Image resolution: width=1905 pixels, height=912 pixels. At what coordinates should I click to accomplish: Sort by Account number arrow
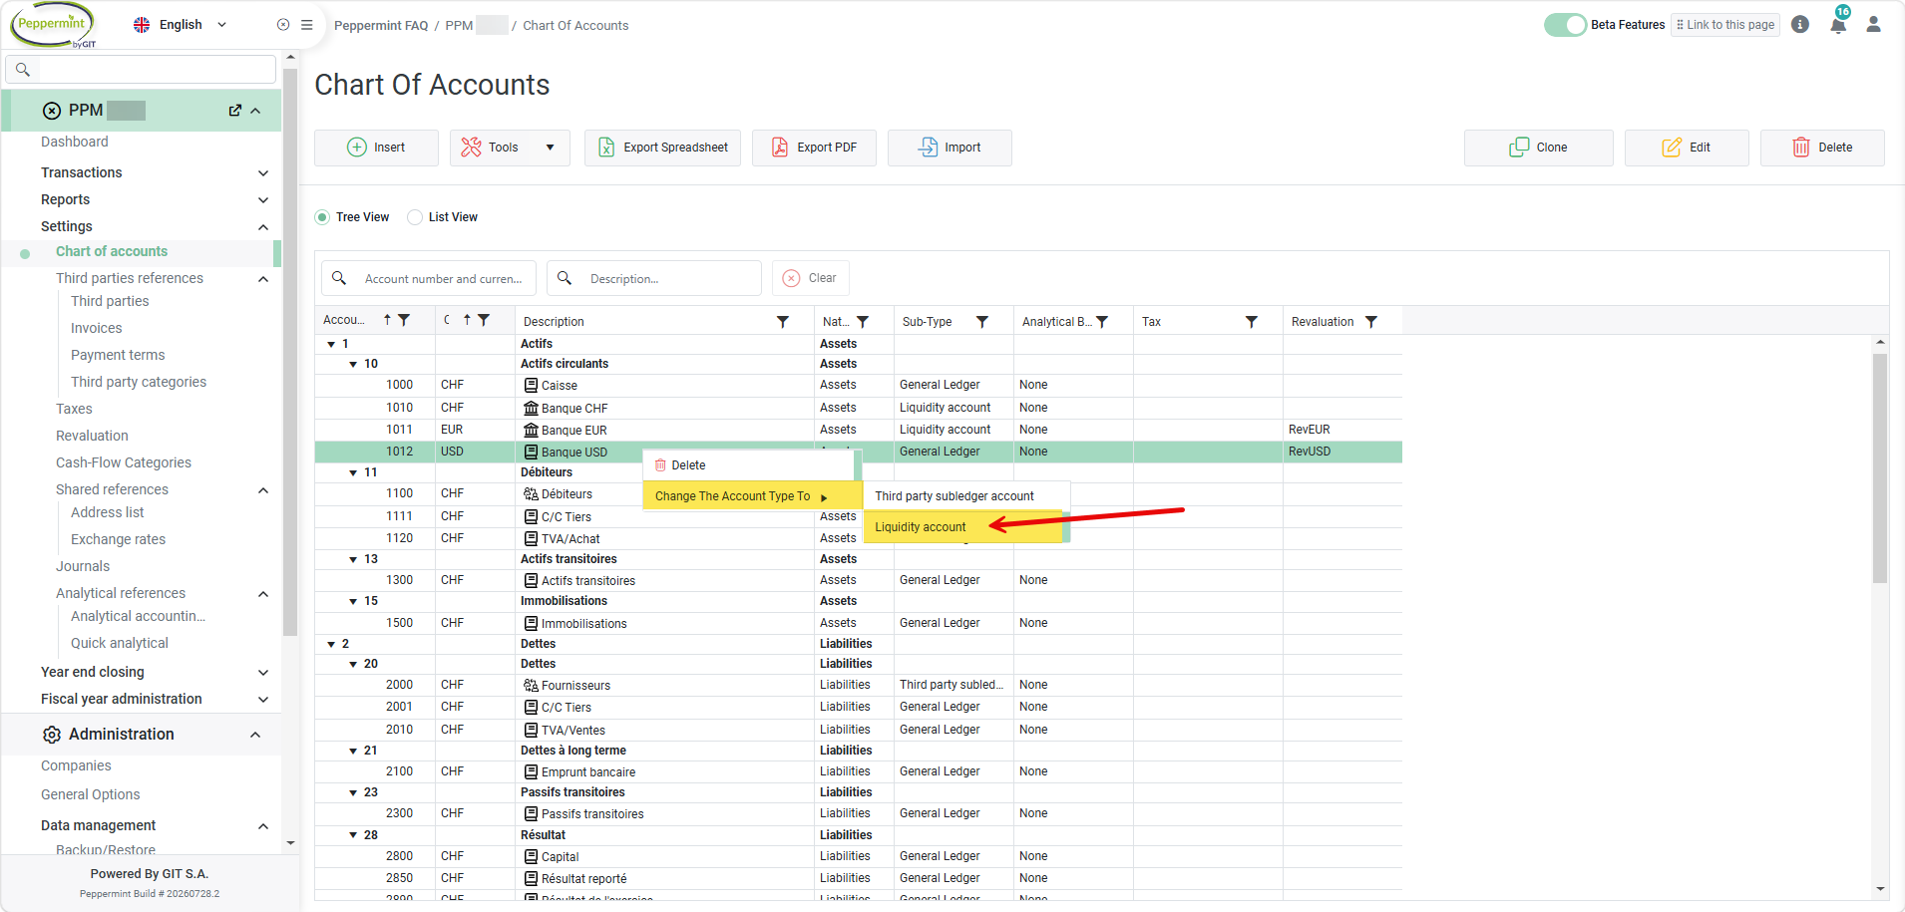pos(387,320)
